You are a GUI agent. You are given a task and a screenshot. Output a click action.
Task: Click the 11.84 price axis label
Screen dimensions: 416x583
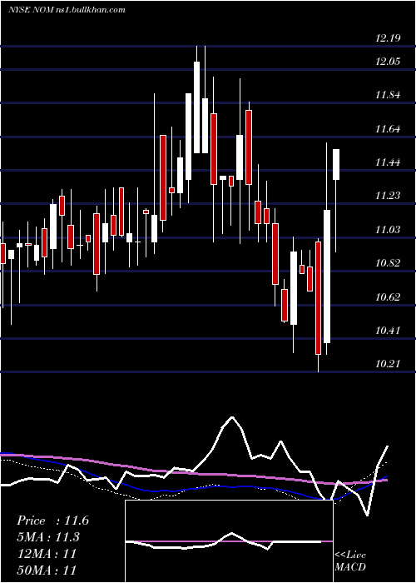[x=389, y=95]
